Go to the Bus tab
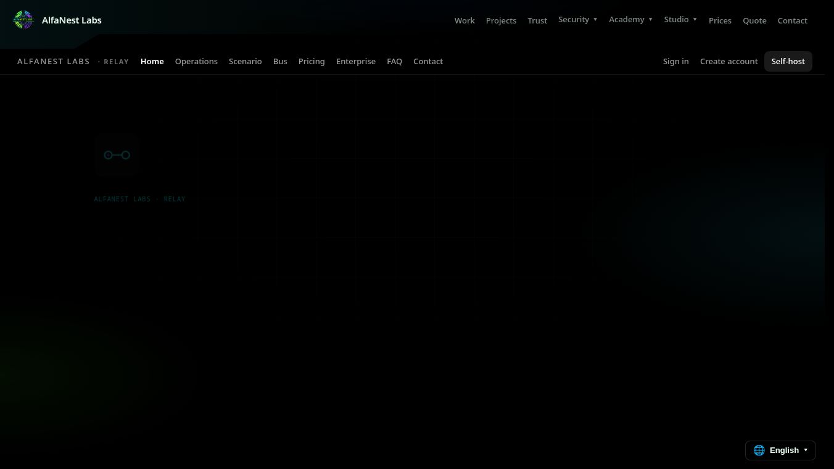The width and height of the screenshot is (834, 469). click(x=280, y=61)
